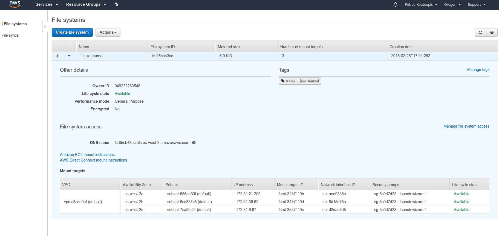Collapse the Linux Journal row details
Image resolution: width=499 pixels, height=236 pixels.
pos(69,56)
